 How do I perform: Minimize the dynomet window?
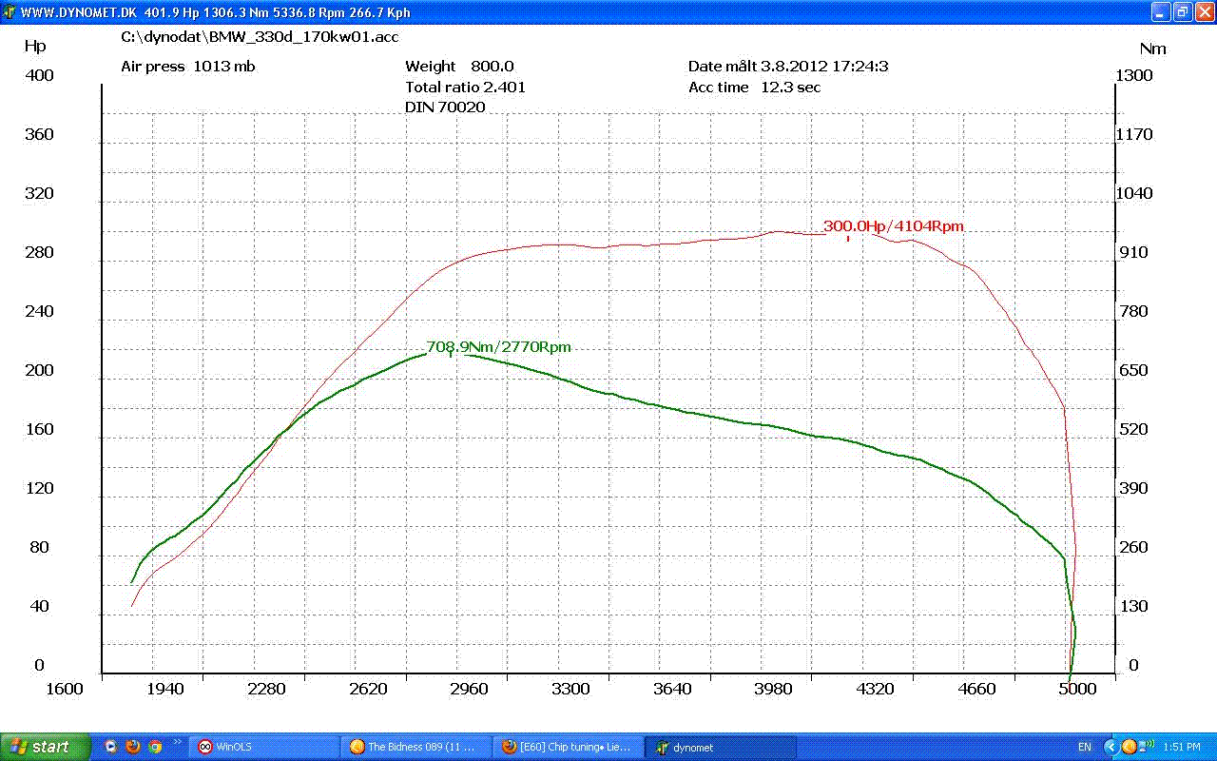click(x=1161, y=12)
